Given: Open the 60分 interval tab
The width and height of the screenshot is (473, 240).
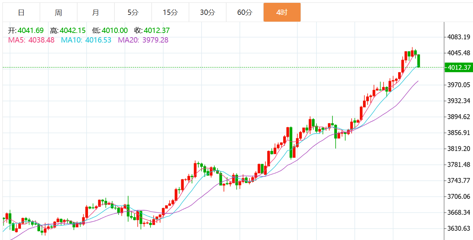Looking at the screenshot, I should click(245, 12).
